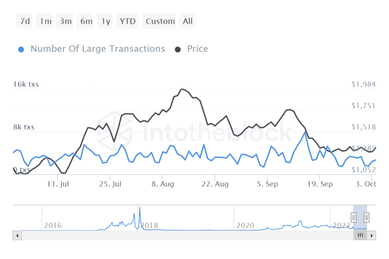Switch chart to 1m range
Image resolution: width=389 pixels, height=259 pixels.
click(45, 21)
